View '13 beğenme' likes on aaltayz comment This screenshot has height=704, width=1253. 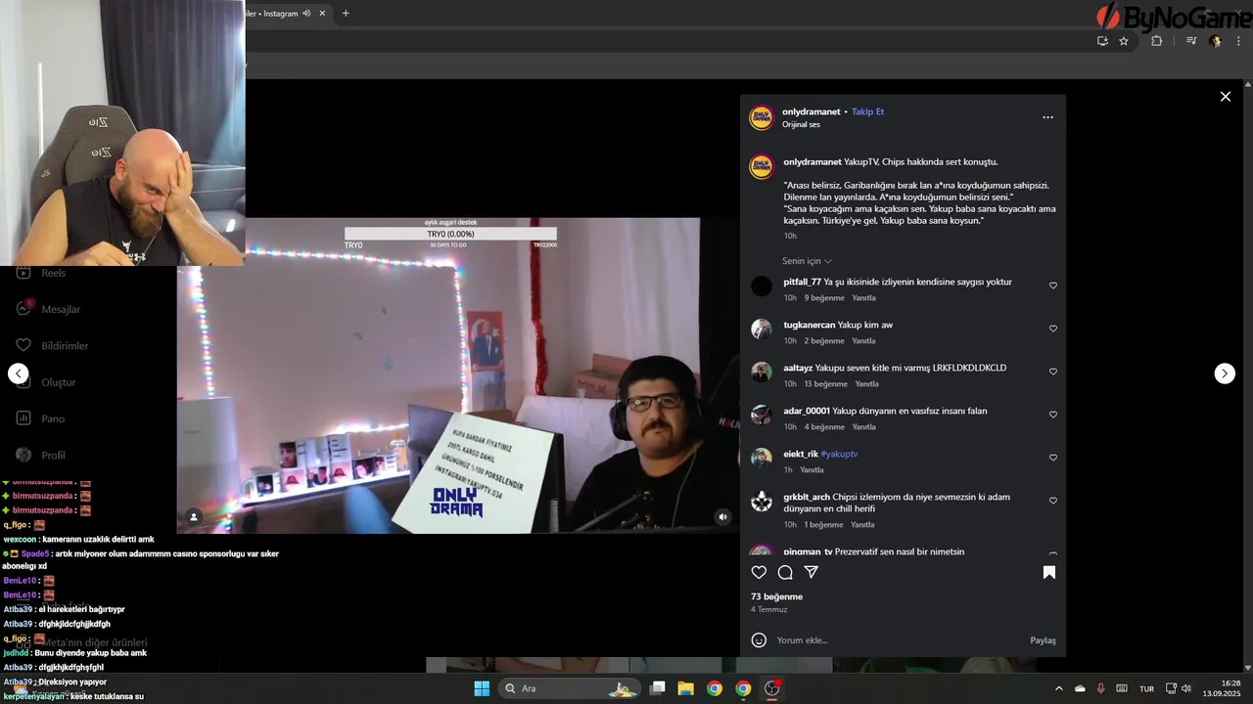coord(825,384)
